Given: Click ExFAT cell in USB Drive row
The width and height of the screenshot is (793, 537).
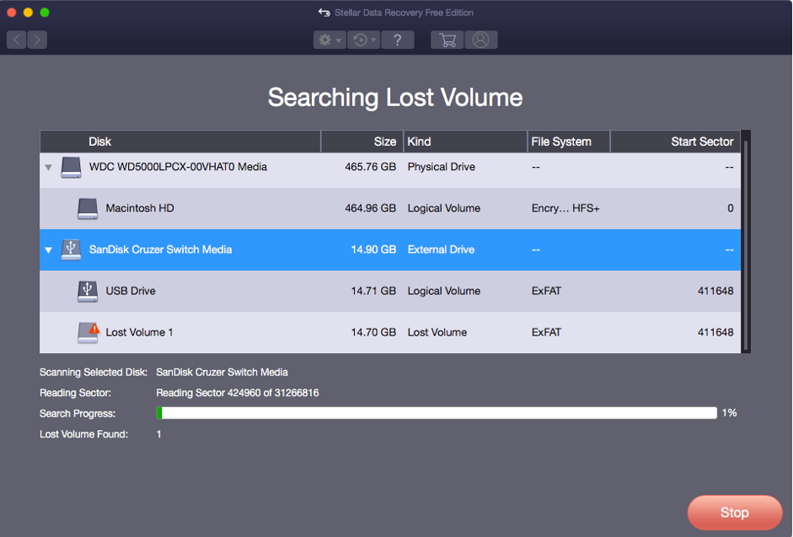Looking at the screenshot, I should click(x=546, y=291).
